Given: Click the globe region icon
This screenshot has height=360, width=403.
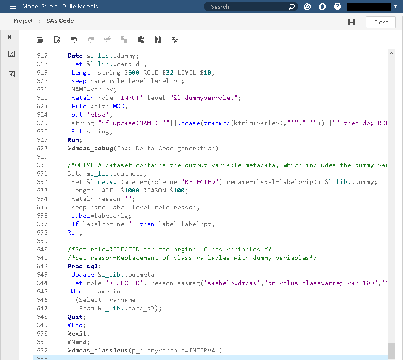Looking at the screenshot, I should [307, 6].
